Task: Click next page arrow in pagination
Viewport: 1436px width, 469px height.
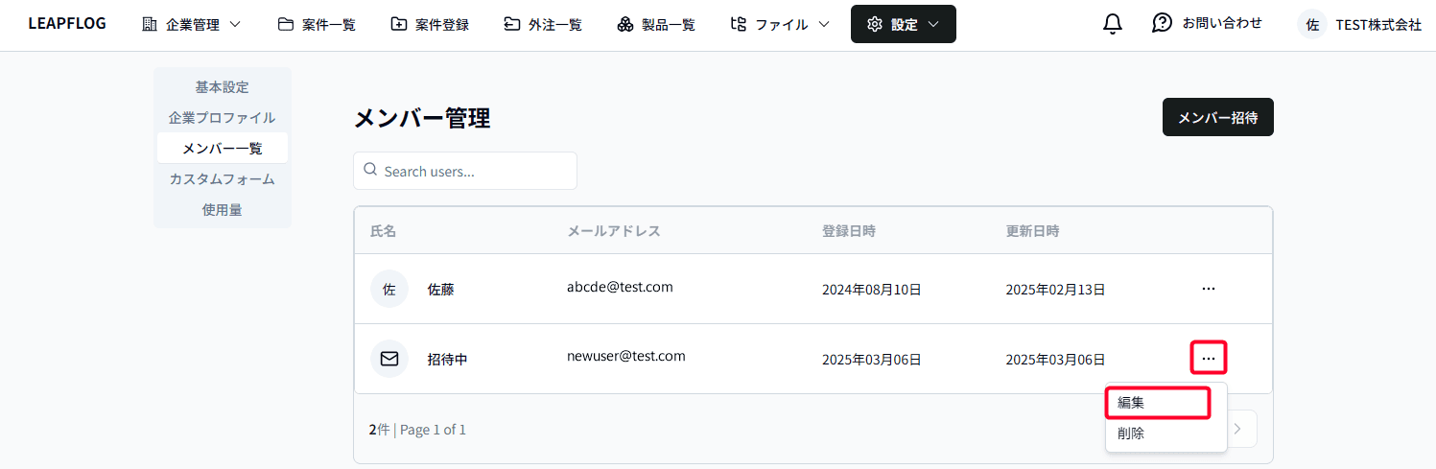Action: (x=1237, y=430)
